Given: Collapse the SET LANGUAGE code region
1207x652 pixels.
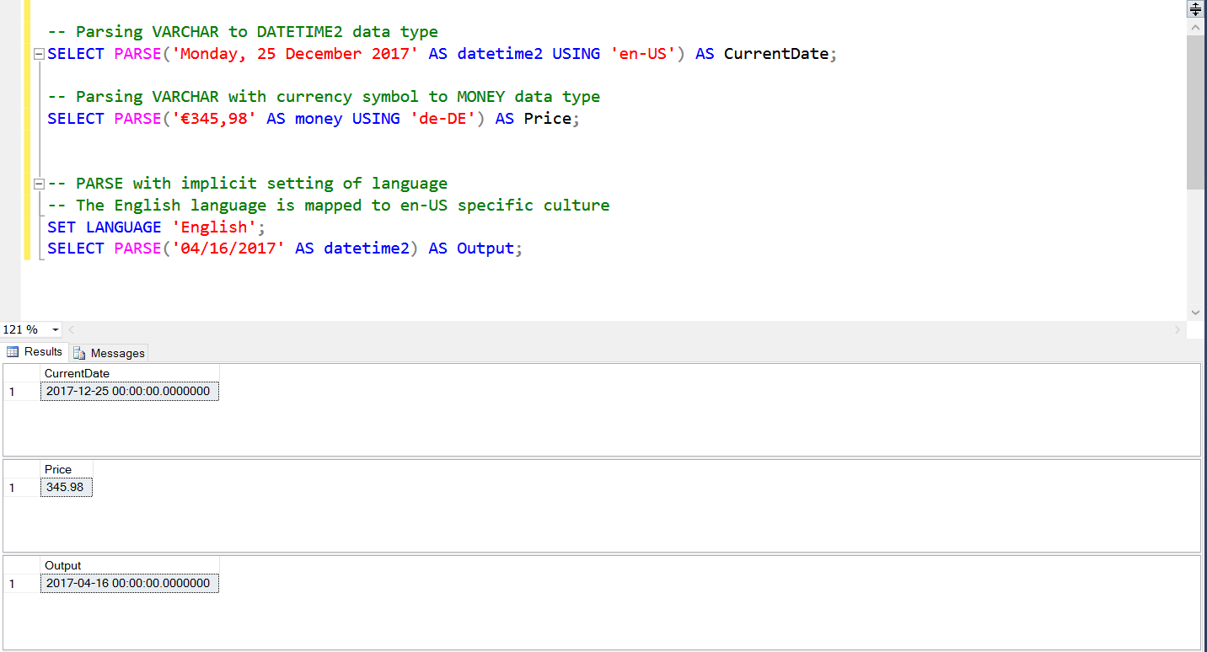Looking at the screenshot, I should (38, 183).
